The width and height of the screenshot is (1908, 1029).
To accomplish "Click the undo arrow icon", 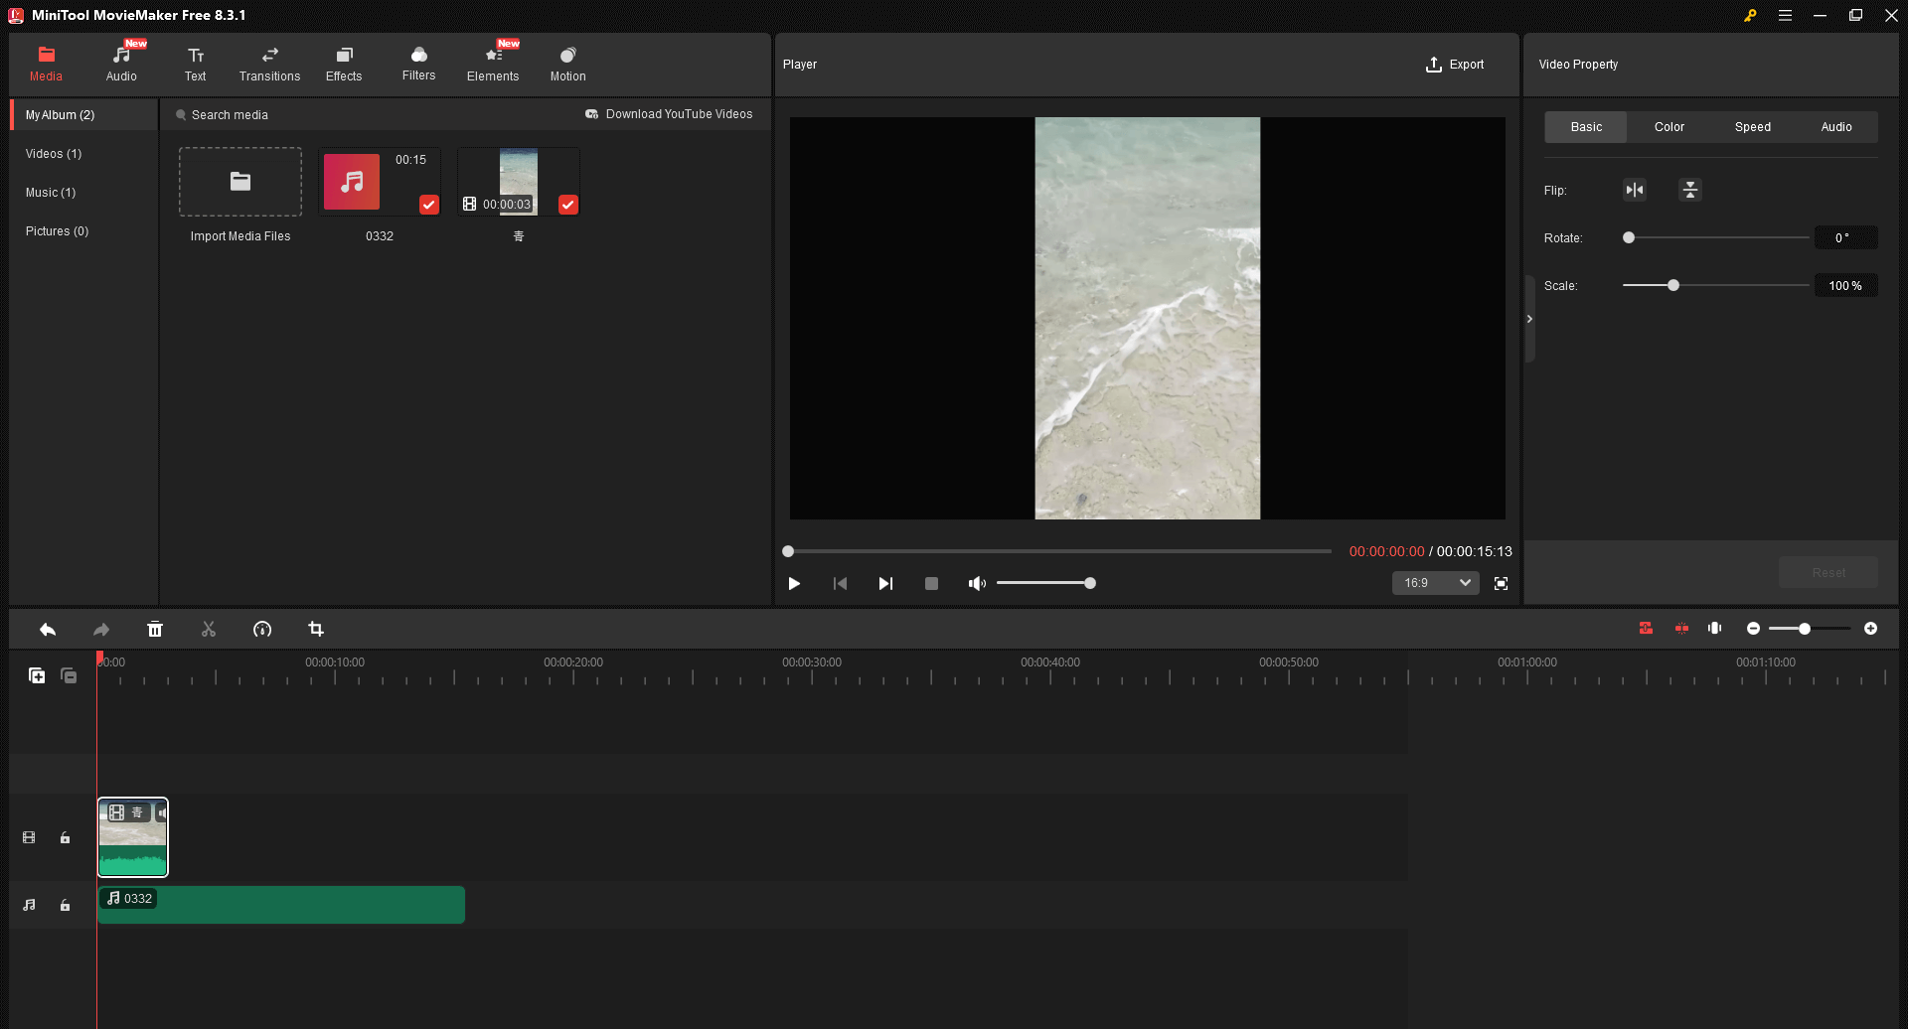I will pyautogui.click(x=48, y=629).
